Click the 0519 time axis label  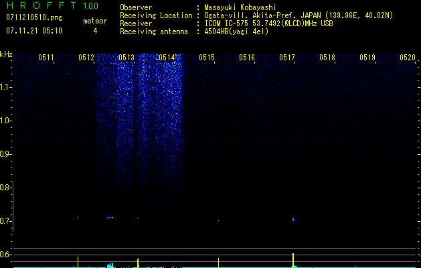tap(367, 58)
